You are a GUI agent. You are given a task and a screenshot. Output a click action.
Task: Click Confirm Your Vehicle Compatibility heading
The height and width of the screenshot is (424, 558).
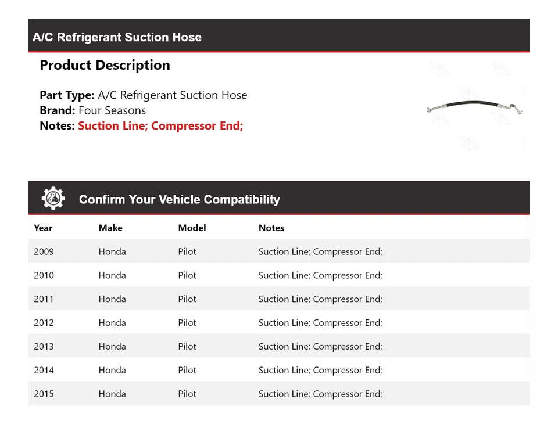179,199
